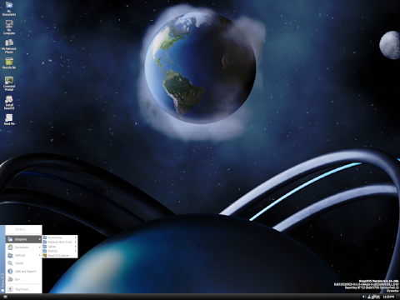Click the Programs submenu arrow

point(40,239)
